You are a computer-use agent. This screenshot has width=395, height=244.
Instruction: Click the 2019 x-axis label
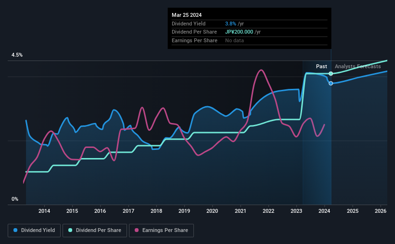[x=184, y=211]
